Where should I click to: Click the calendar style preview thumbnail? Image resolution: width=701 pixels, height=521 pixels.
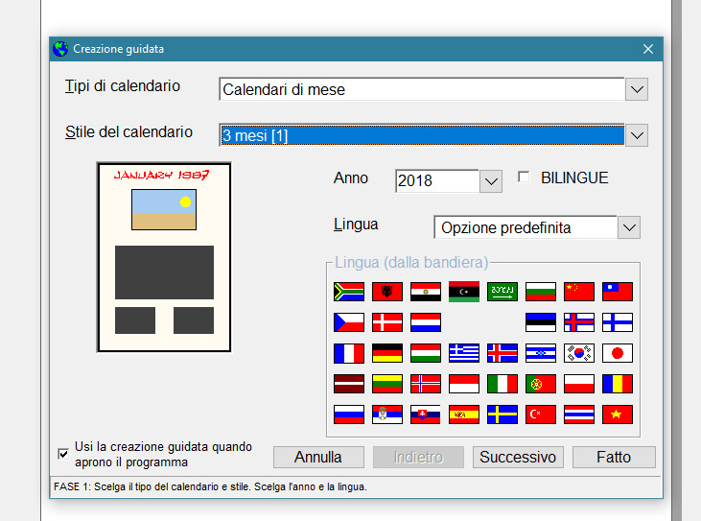(164, 257)
